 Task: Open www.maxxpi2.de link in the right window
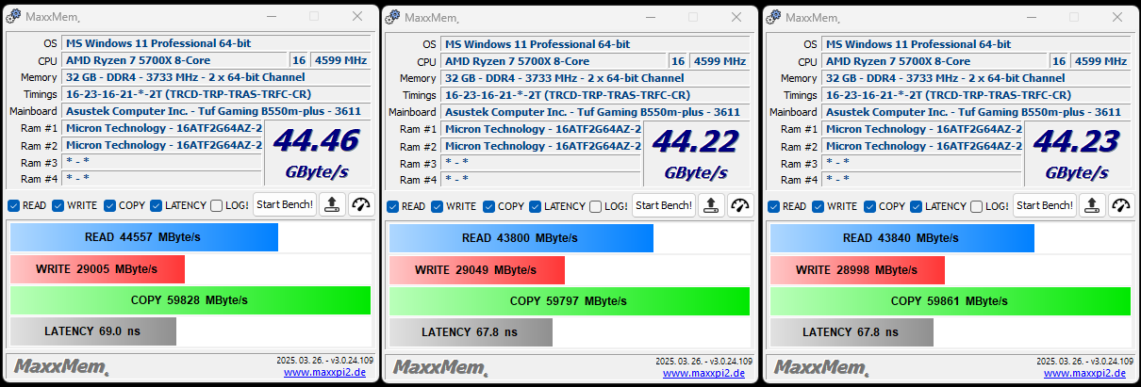click(1085, 373)
